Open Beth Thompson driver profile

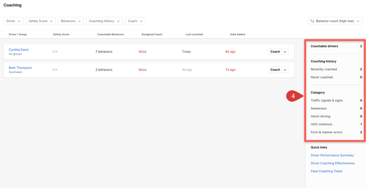click(x=20, y=68)
